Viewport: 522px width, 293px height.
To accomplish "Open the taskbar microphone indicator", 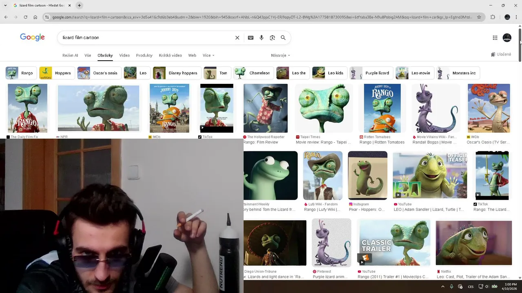I will click(451, 286).
